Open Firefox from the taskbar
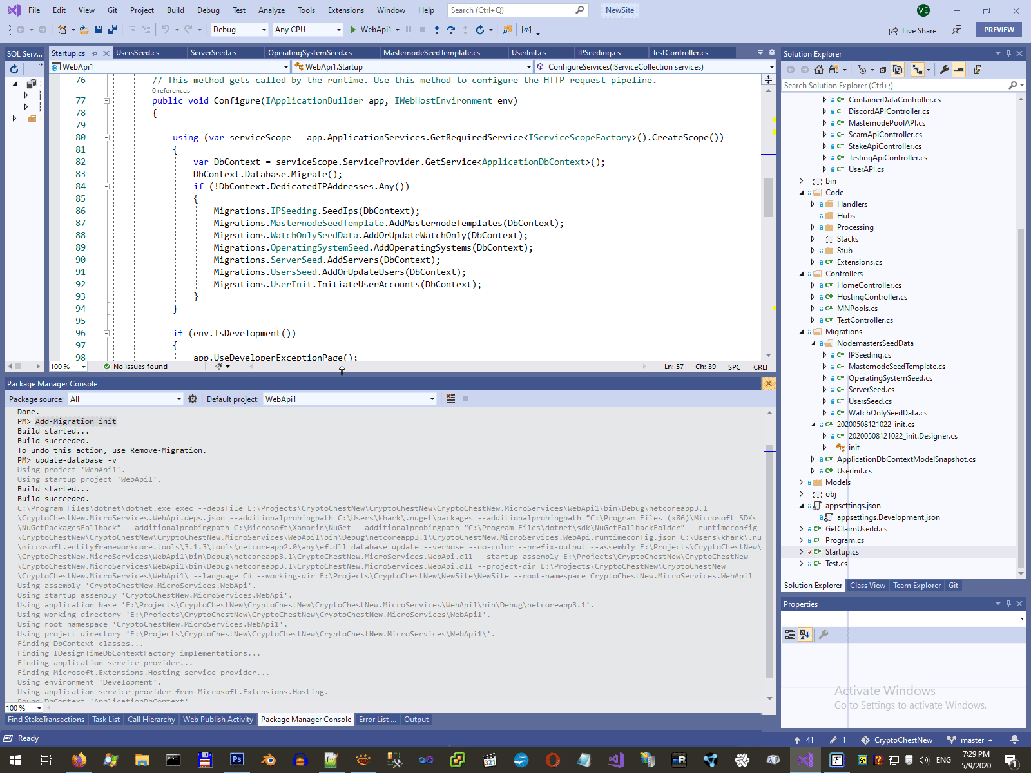The height and width of the screenshot is (773, 1031). click(79, 760)
